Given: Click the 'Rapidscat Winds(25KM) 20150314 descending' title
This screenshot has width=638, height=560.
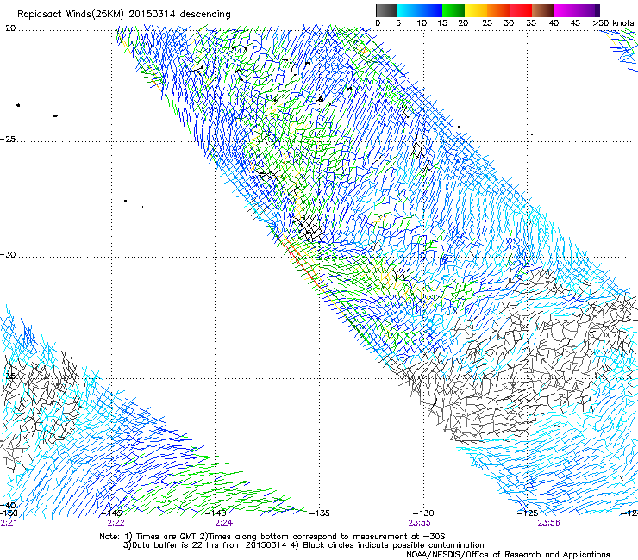Looking at the screenshot, I should click(123, 15).
